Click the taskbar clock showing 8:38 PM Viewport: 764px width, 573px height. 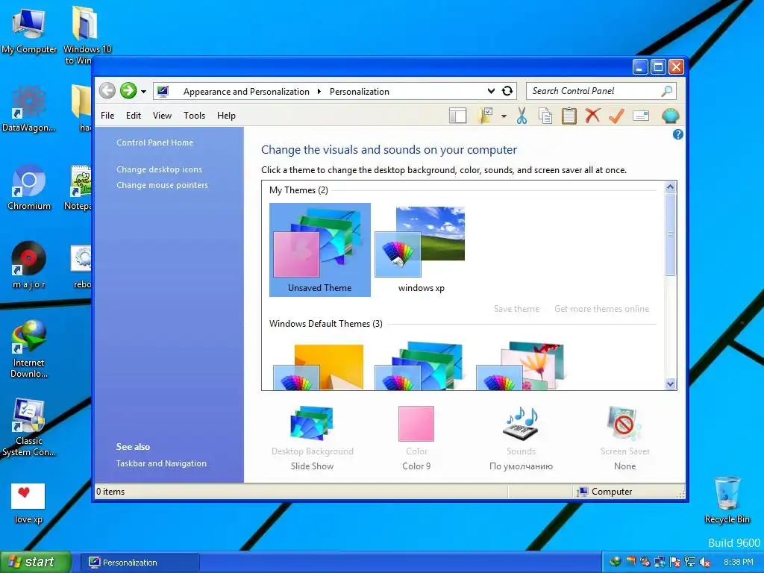pyautogui.click(x=738, y=562)
